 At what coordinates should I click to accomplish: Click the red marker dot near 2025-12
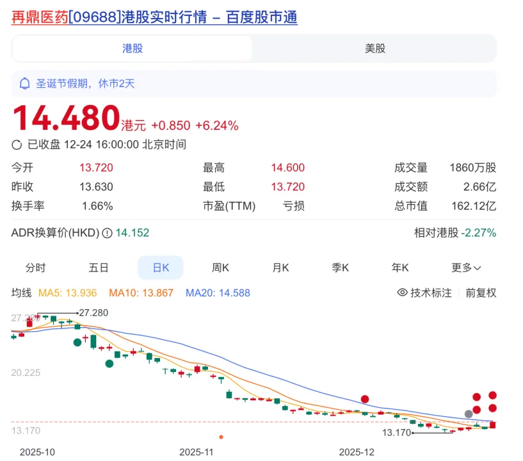click(x=365, y=399)
